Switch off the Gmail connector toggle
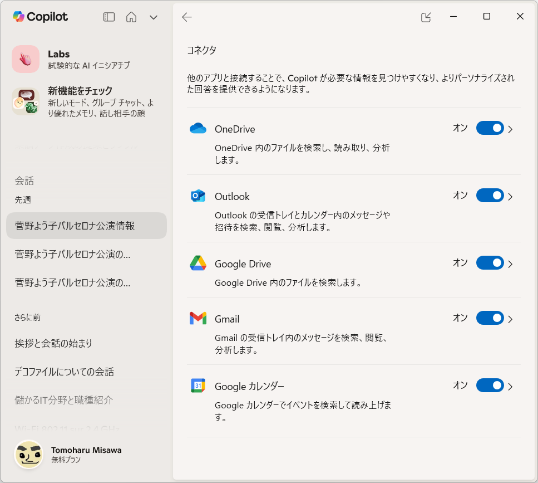 click(x=490, y=318)
